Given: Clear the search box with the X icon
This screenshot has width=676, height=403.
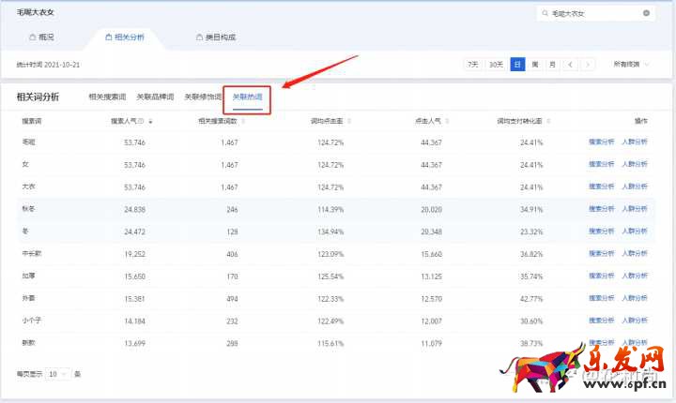Looking at the screenshot, I should tap(646, 13).
